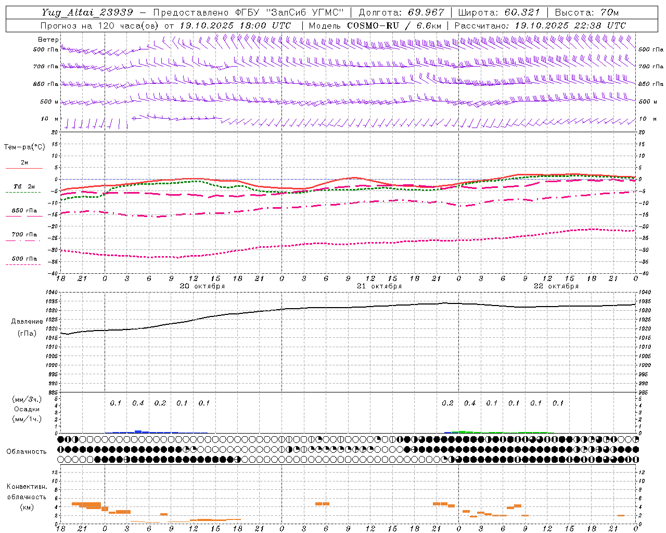Click the 20 октября date label
Screen dimensions: 666x533
tap(202, 286)
